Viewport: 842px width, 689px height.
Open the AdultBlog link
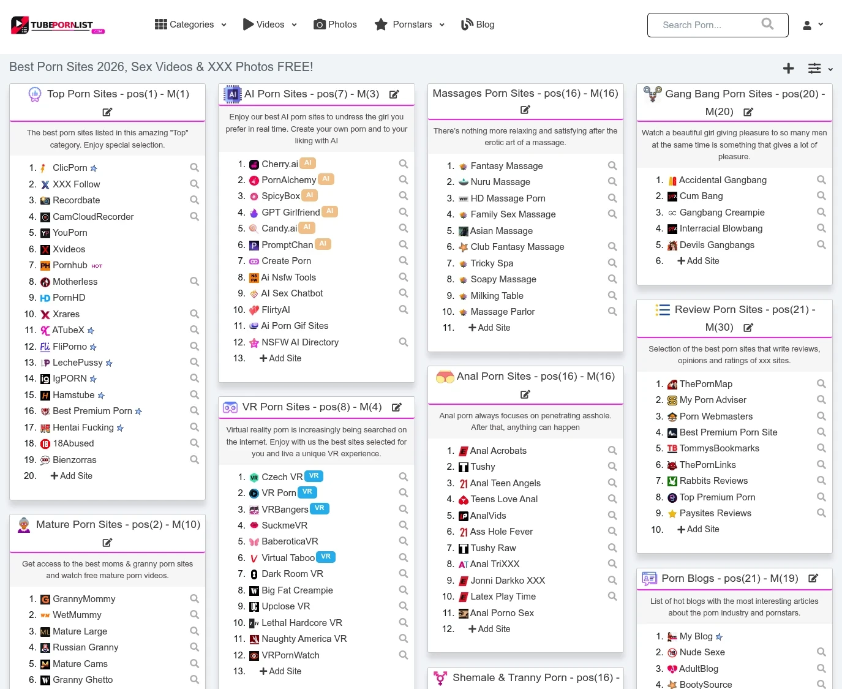tap(699, 669)
